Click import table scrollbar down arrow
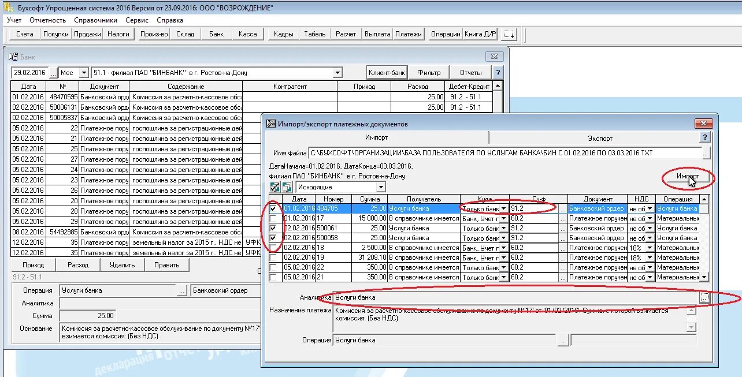 pos(704,277)
